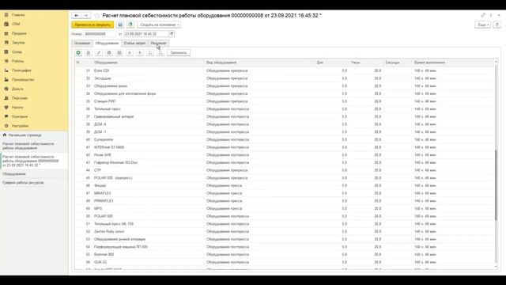This screenshot has height=285, width=506.
Task: Click Время выполнения column header
Action: tap(429, 63)
